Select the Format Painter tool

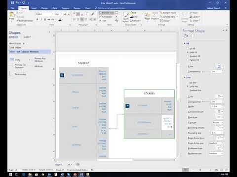click(25, 21)
